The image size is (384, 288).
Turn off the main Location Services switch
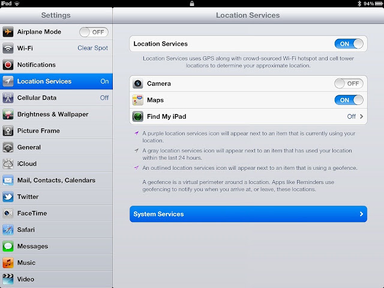pos(349,44)
